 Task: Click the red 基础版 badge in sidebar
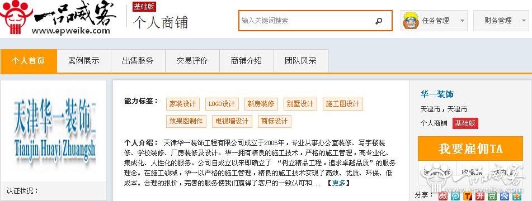coord(465,123)
